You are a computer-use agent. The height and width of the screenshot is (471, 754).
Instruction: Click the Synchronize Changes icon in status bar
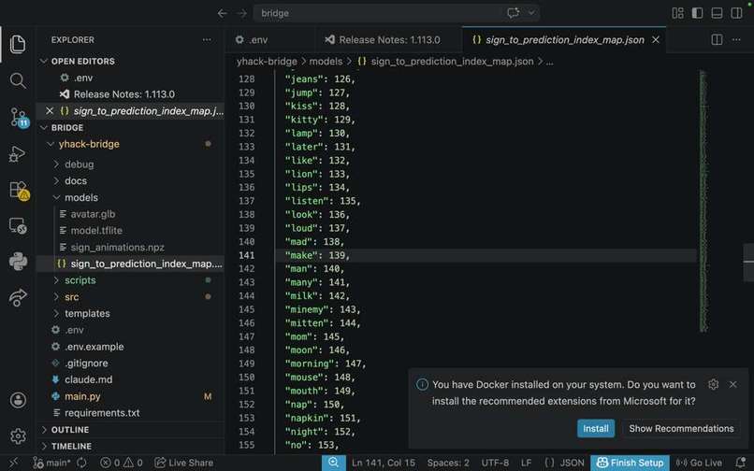tap(81, 463)
